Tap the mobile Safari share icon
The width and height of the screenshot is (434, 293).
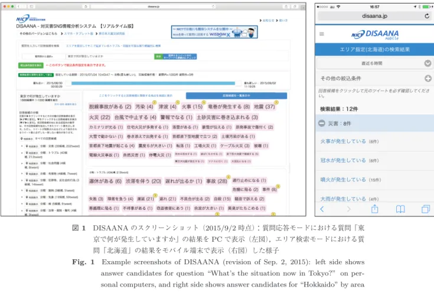[x=374, y=209]
